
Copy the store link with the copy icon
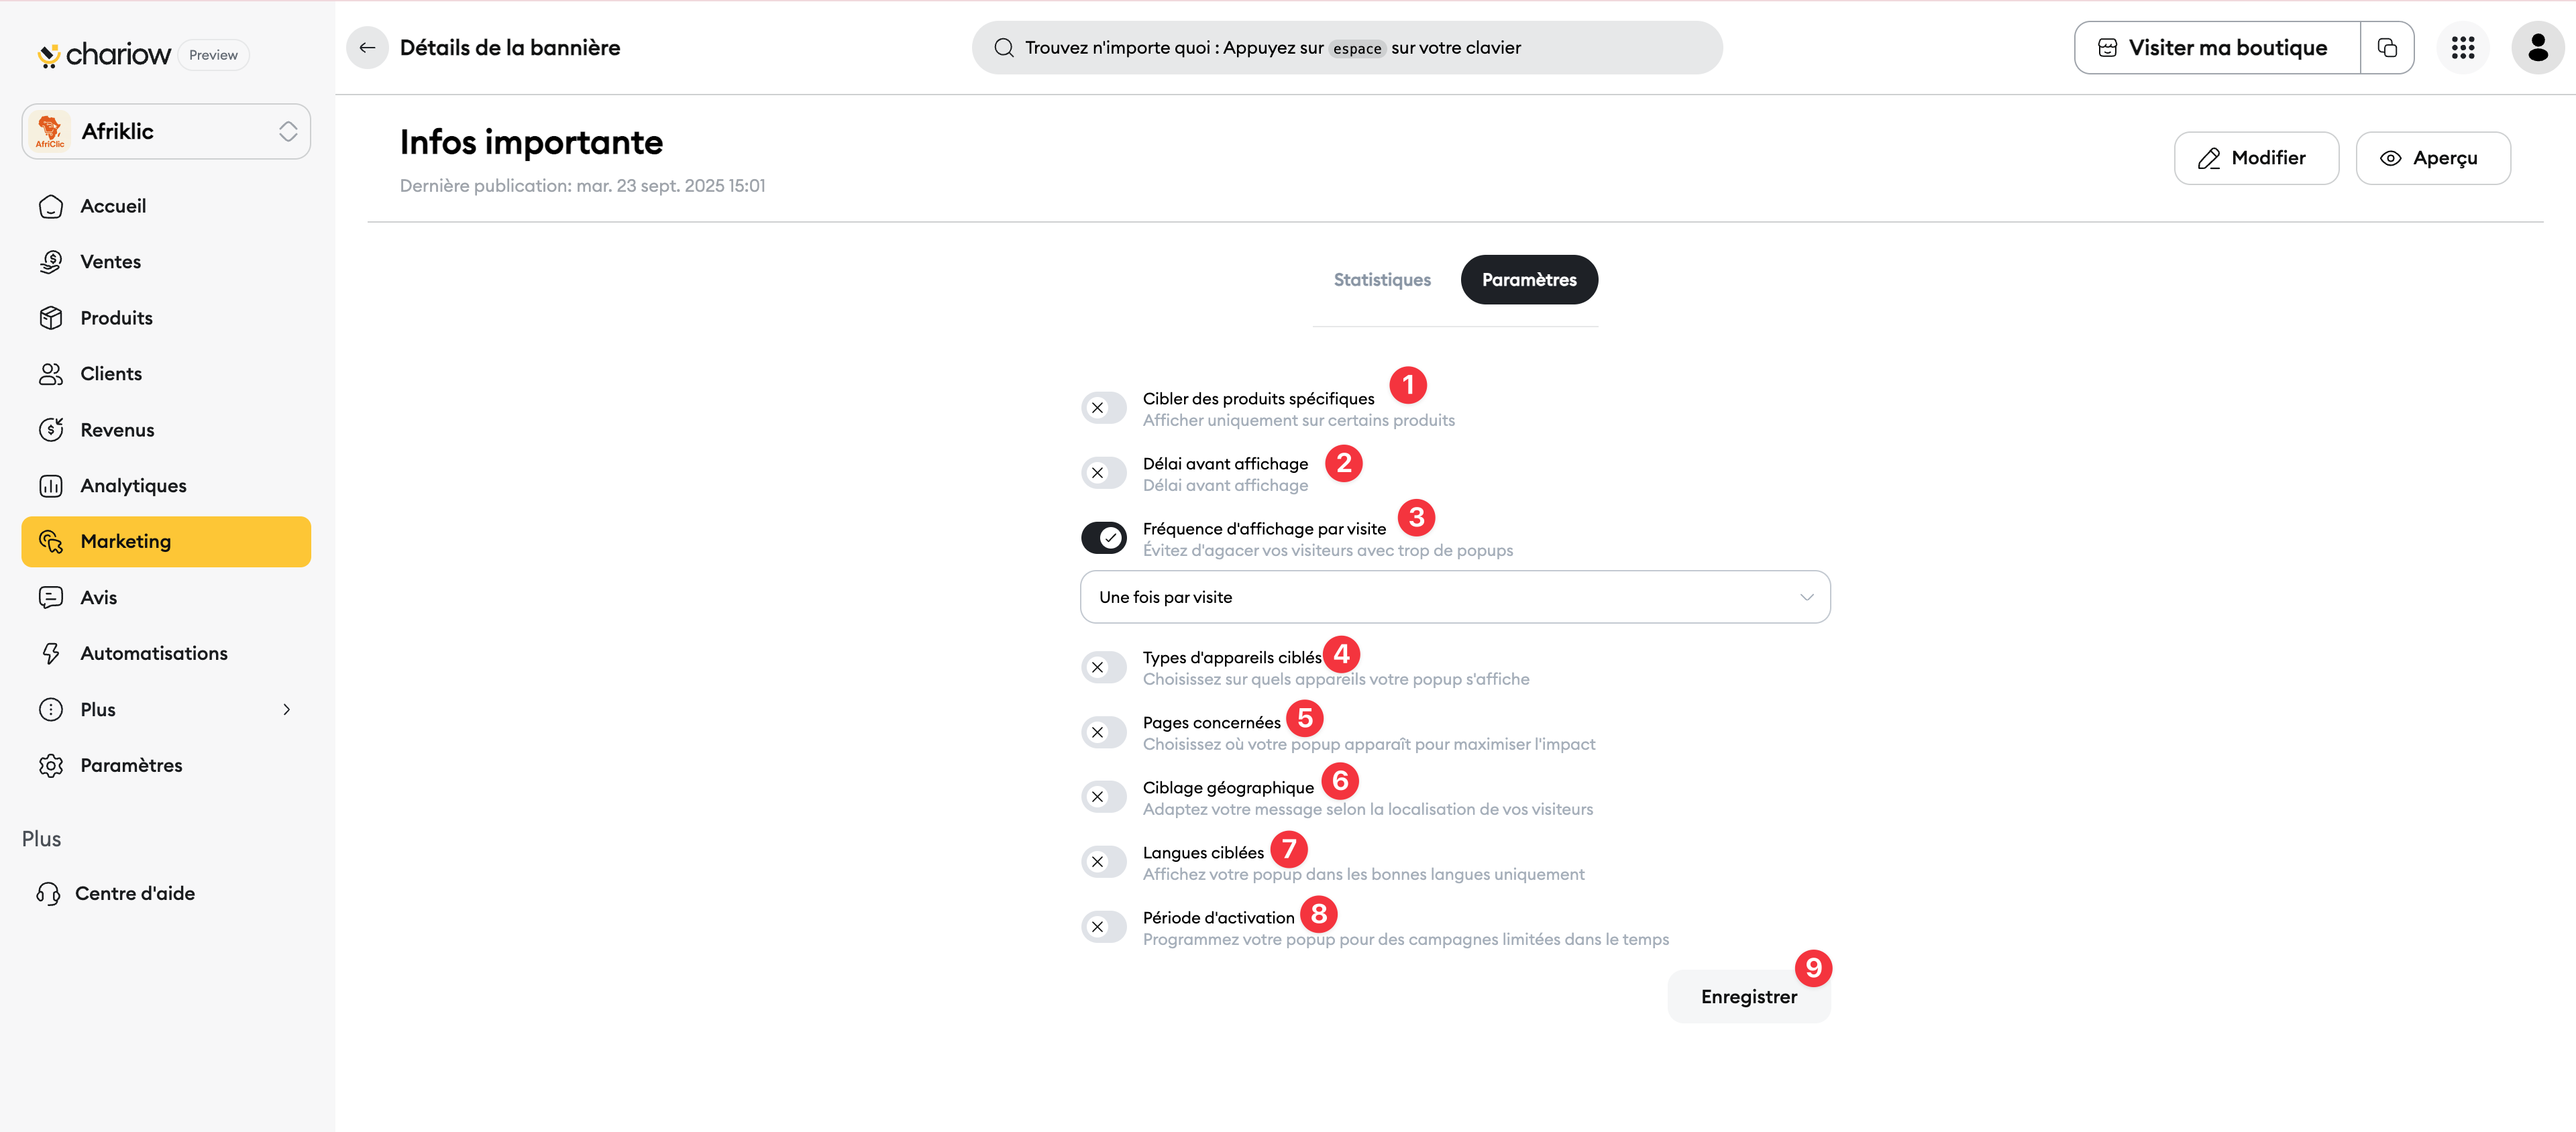click(2387, 48)
